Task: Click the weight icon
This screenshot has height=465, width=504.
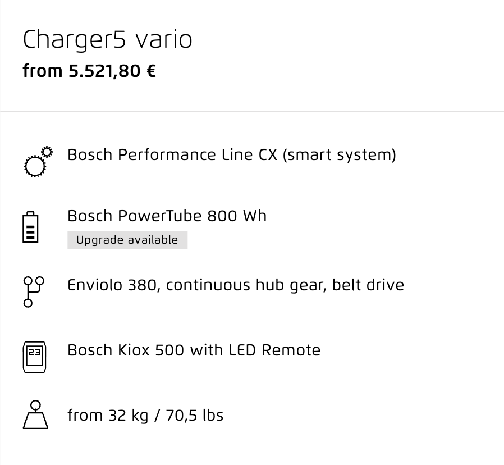Action: click(35, 414)
